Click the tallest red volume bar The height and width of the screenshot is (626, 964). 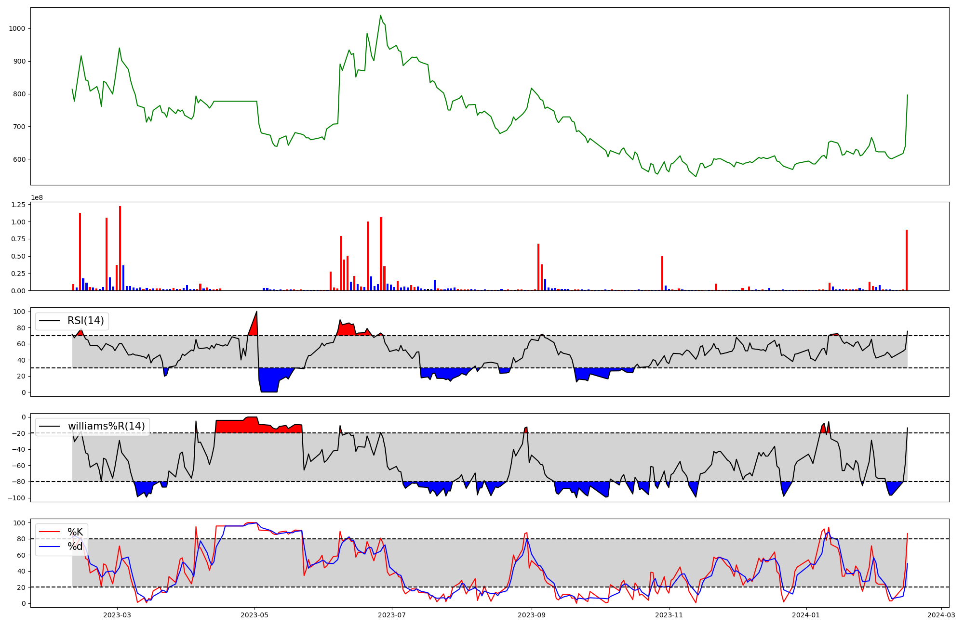click(120, 248)
